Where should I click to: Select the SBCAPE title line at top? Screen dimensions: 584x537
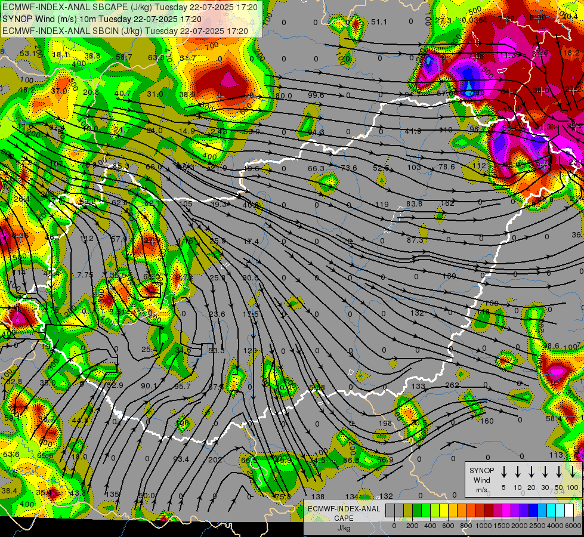(129, 7)
